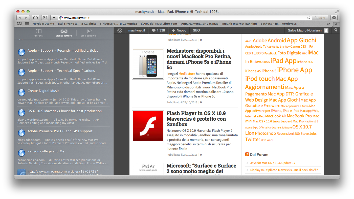
Task: Click the plus button left of the address bar
Action: [54, 18]
